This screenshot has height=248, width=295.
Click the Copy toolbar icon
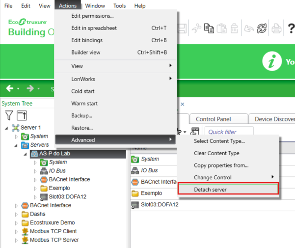point(209,28)
